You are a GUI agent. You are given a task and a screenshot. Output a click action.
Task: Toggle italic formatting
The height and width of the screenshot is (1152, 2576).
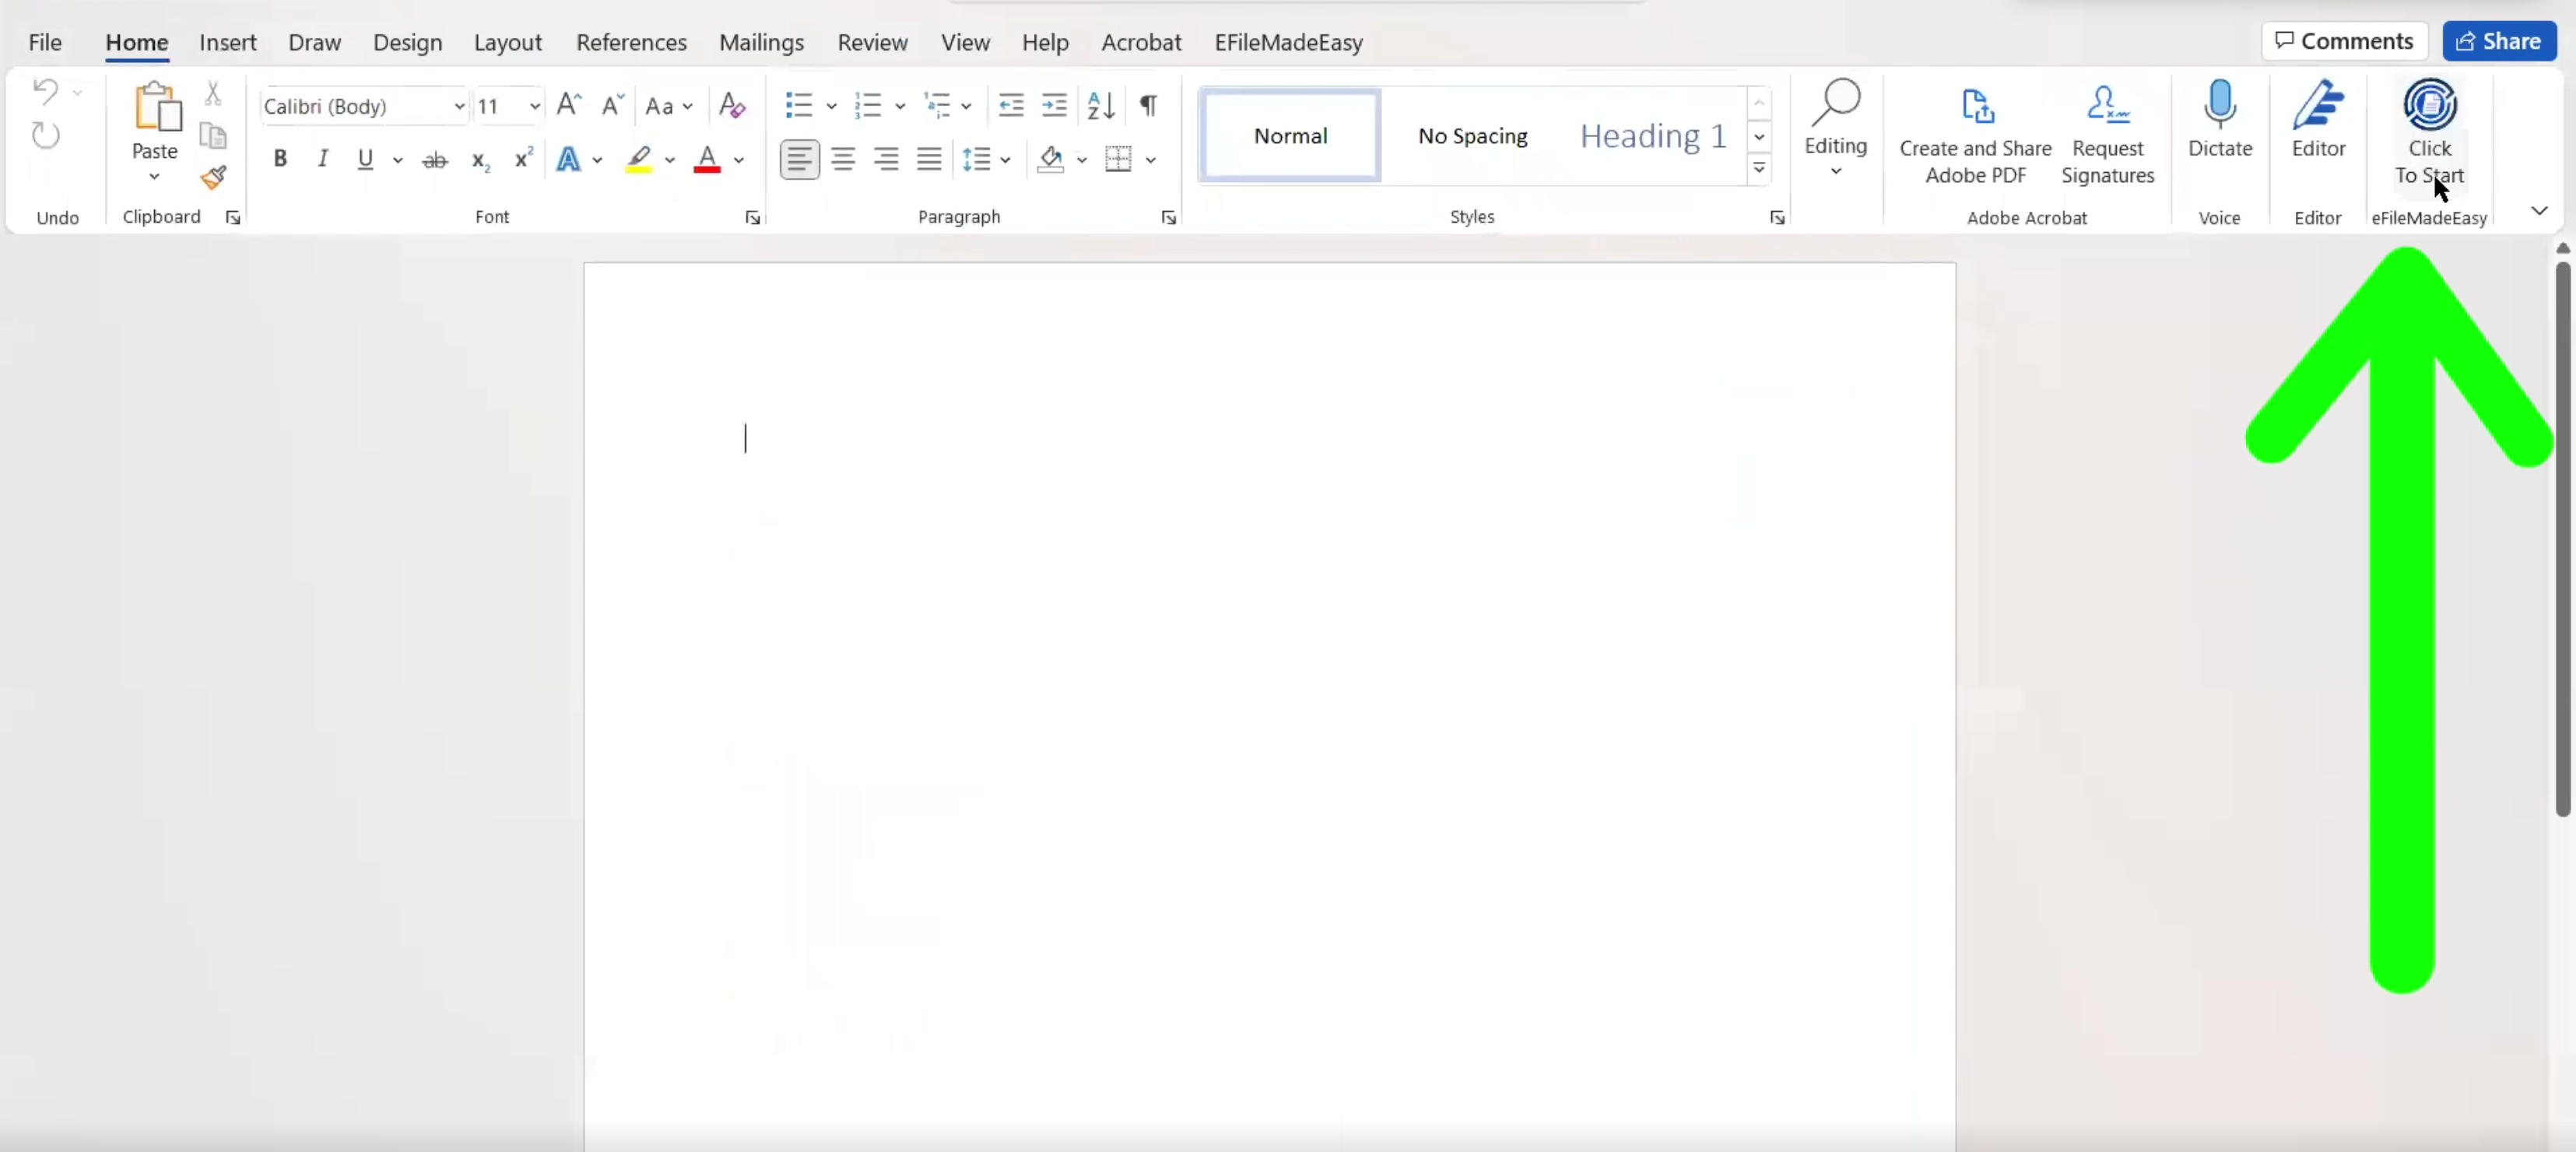(x=322, y=159)
